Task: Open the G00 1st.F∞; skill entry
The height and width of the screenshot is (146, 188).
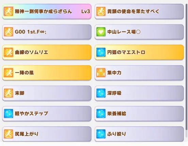Action: point(47,32)
